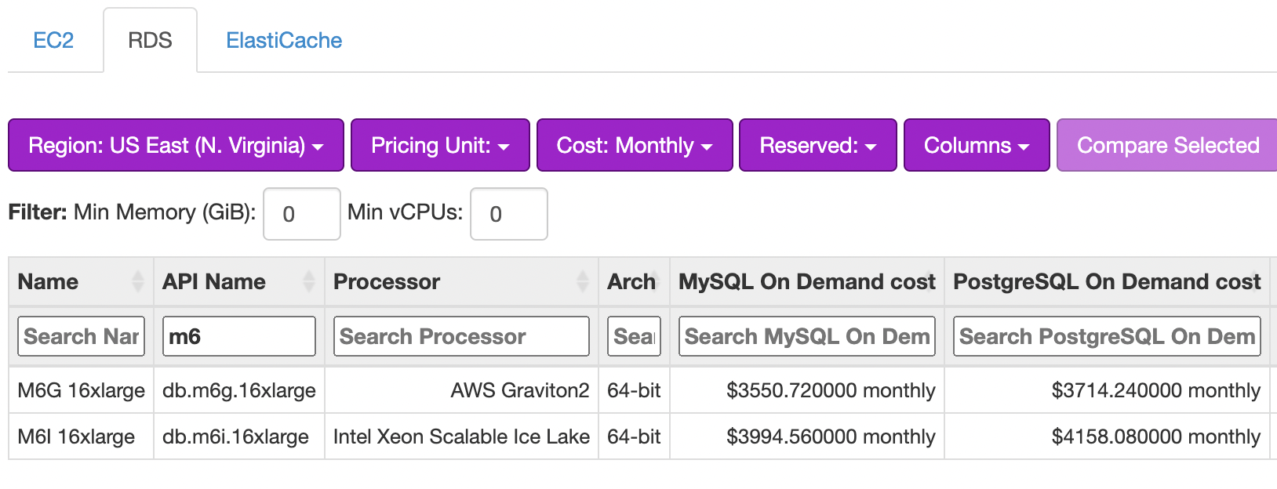Image resolution: width=1277 pixels, height=489 pixels.
Task: Click the API Name search box containing m6
Action: coord(238,336)
